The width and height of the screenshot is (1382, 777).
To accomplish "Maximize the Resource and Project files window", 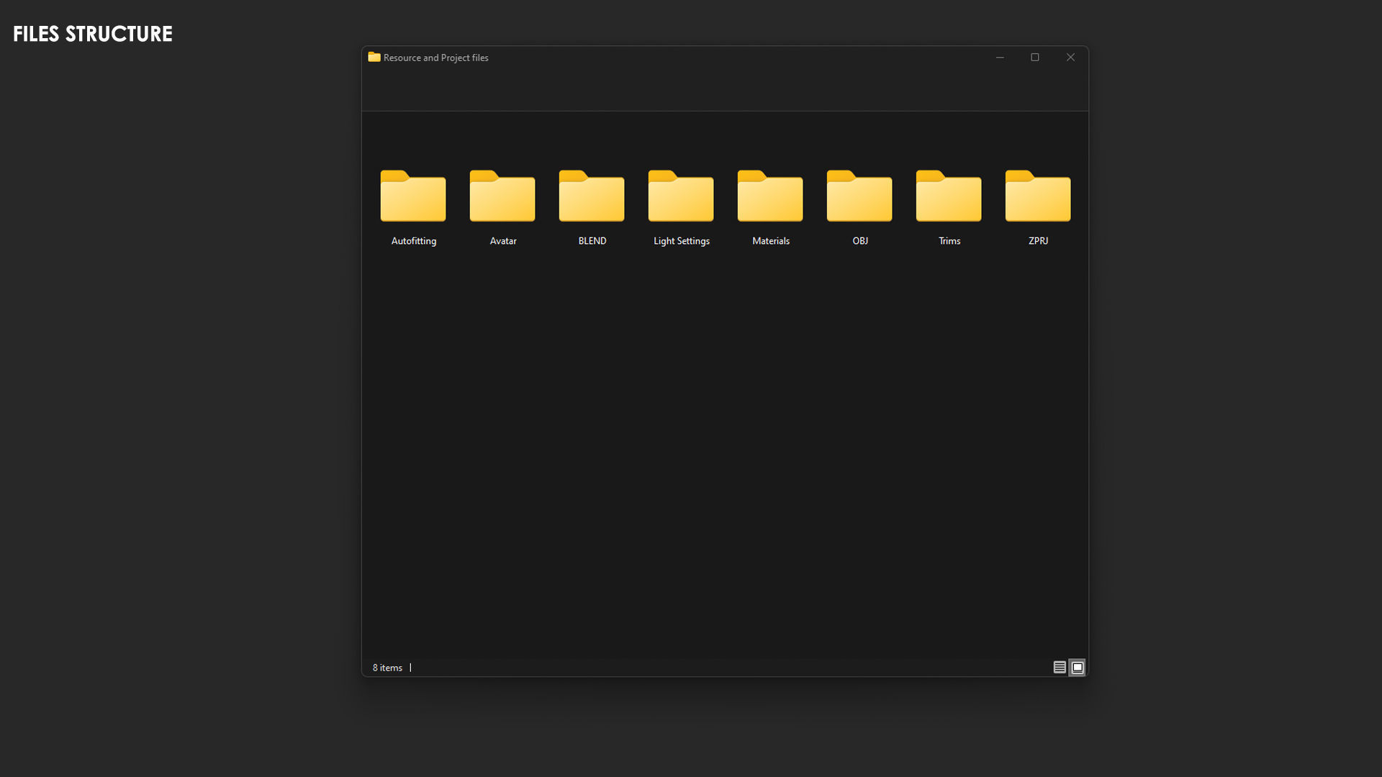I will (1035, 58).
